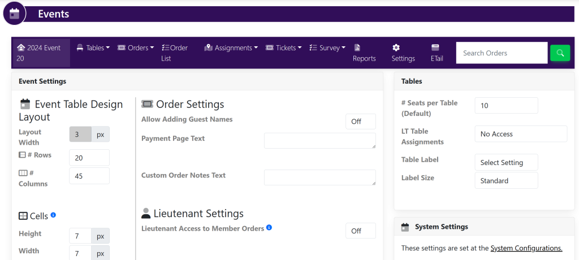Click info icon beside Lieutenant Access label
This screenshot has height=260, width=579.
pos(269,228)
